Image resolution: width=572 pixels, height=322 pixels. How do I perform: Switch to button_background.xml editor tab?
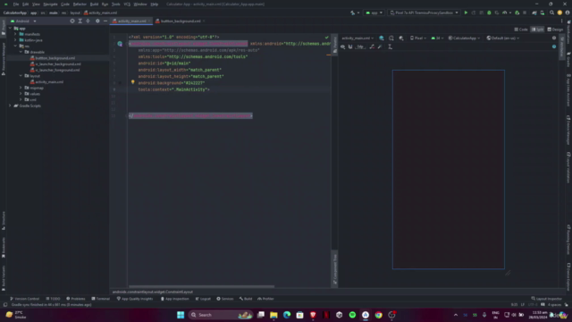click(181, 21)
